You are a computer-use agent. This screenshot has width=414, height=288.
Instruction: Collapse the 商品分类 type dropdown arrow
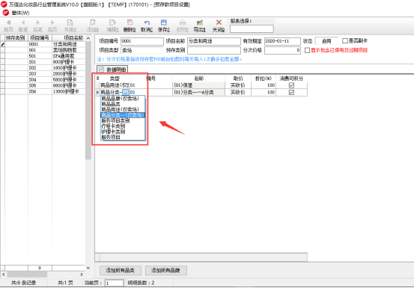(126, 92)
